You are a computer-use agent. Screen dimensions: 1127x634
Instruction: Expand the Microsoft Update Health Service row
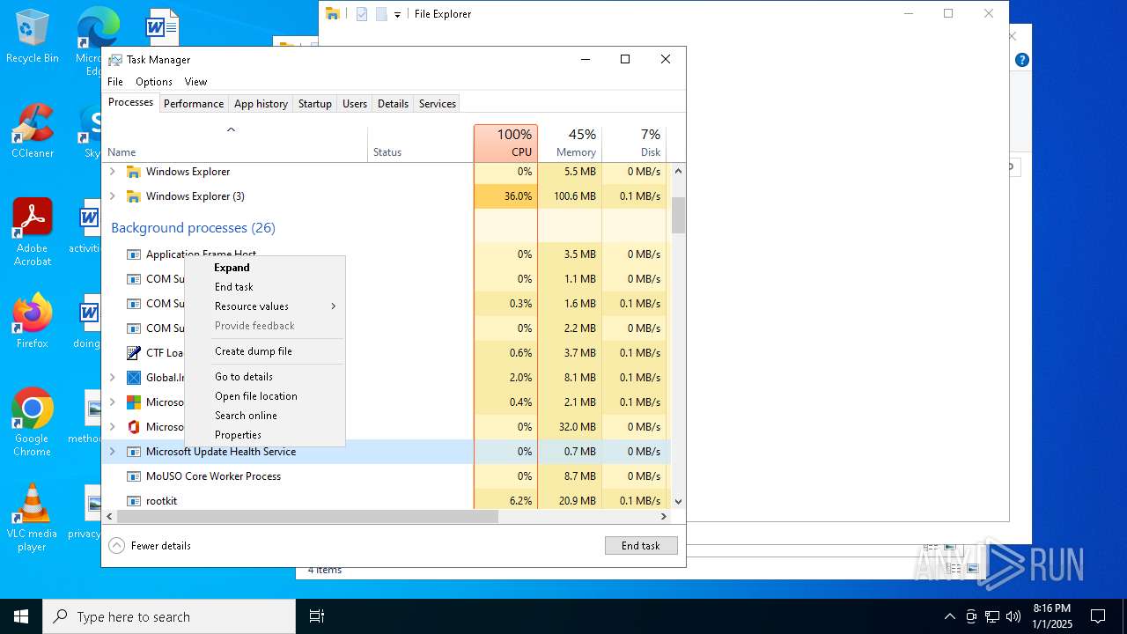click(112, 452)
